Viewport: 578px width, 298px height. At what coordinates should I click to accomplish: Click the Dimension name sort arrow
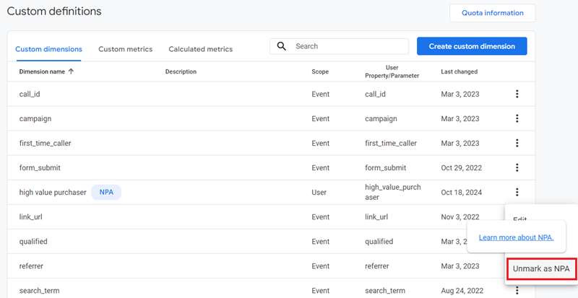(71, 71)
